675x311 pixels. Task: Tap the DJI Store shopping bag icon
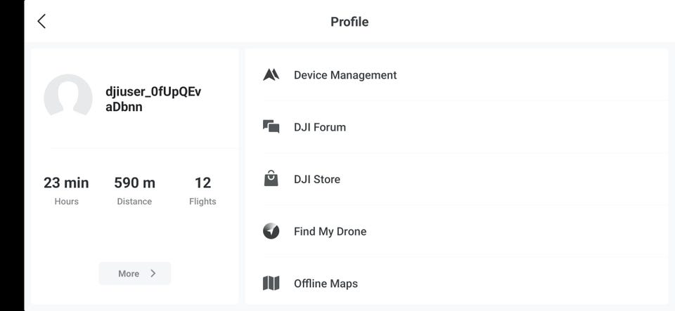pyautogui.click(x=271, y=179)
